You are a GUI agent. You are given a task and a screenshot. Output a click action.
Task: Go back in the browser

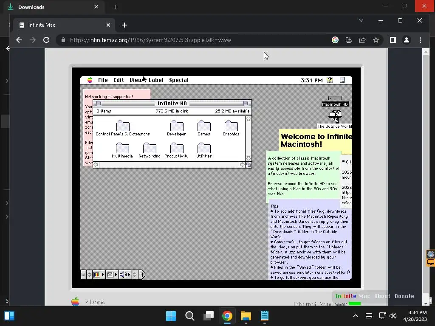click(x=19, y=40)
